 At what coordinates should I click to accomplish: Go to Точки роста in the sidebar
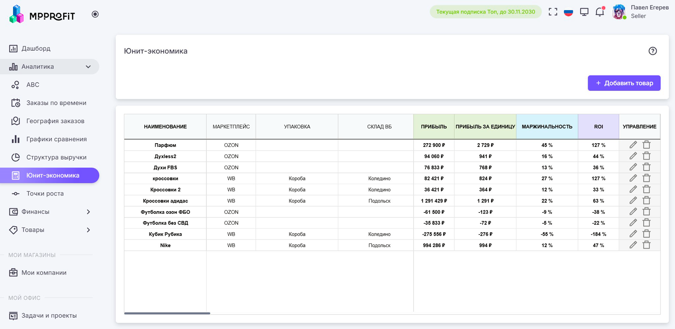tap(45, 193)
